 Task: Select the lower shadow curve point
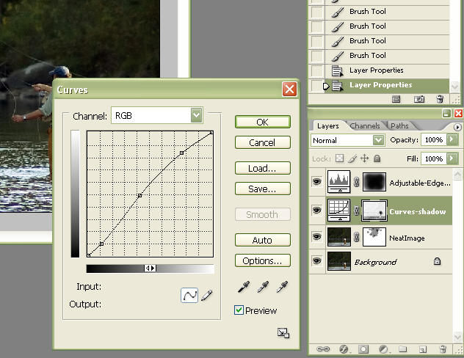pyautogui.click(x=101, y=244)
